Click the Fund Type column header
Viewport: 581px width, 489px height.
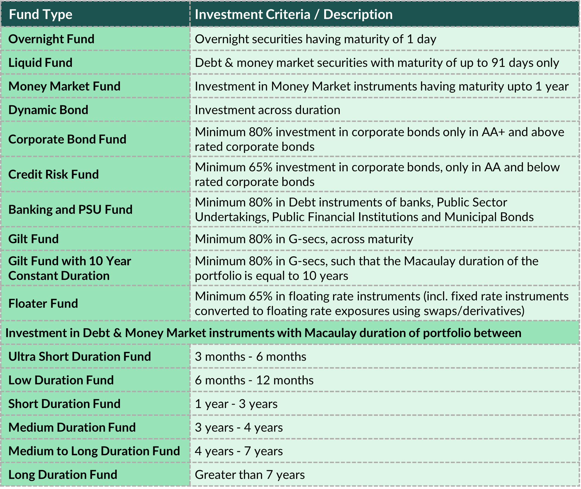click(x=41, y=14)
